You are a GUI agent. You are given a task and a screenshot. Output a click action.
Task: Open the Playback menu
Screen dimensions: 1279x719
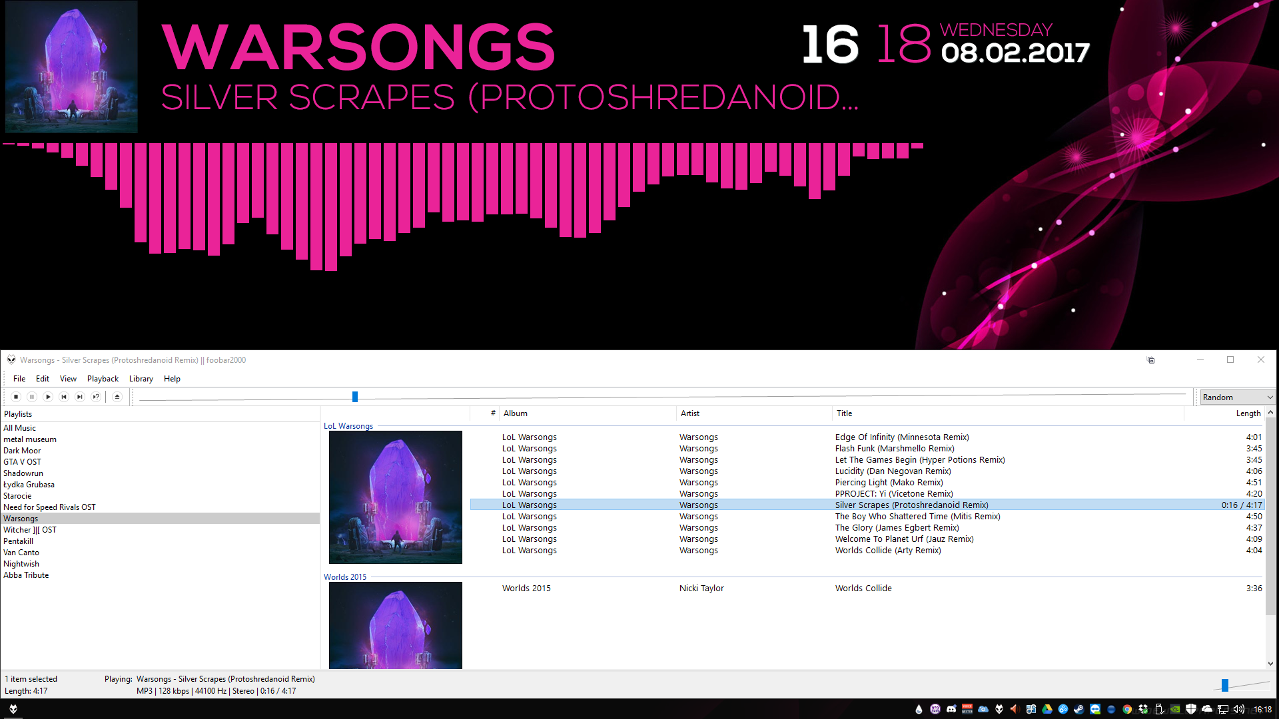click(x=103, y=379)
